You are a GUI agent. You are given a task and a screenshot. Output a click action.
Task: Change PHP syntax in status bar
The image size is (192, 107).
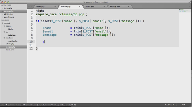pyautogui.click(x=183, y=105)
